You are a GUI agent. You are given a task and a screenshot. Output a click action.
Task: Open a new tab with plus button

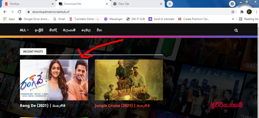pyautogui.click(x=170, y=4)
